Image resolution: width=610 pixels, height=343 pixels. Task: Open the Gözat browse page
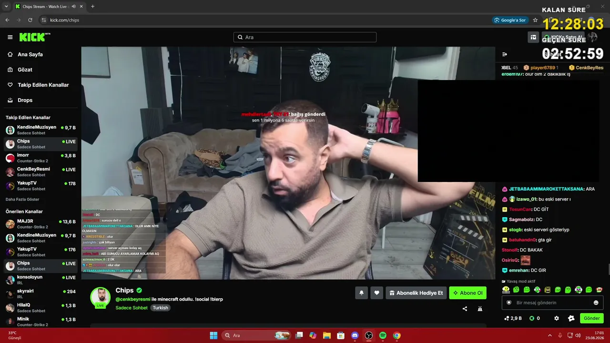coord(25,70)
